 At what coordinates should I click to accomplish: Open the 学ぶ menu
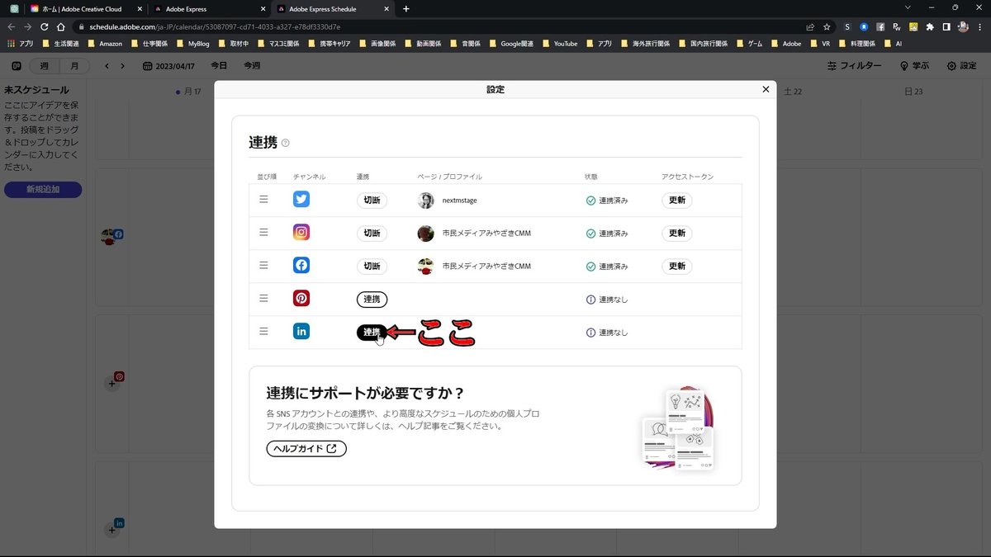point(914,66)
